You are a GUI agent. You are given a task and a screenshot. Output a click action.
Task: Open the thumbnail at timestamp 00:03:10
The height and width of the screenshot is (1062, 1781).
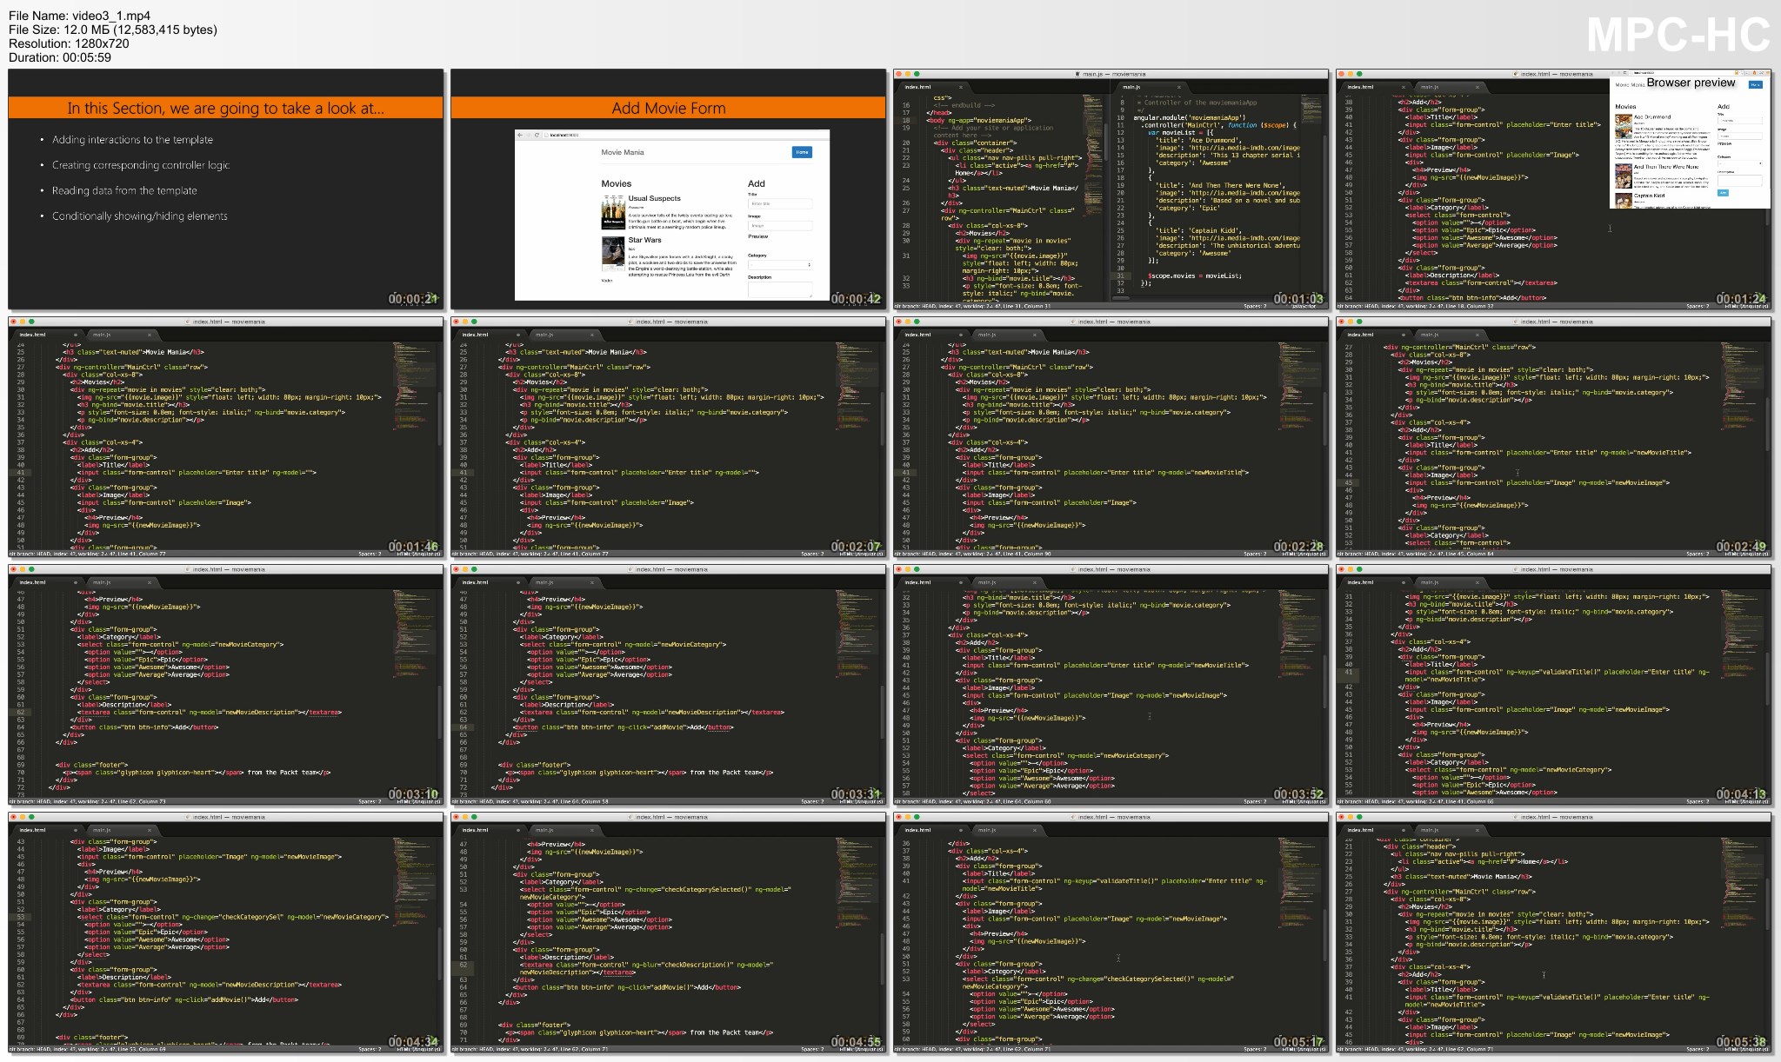[x=226, y=685]
